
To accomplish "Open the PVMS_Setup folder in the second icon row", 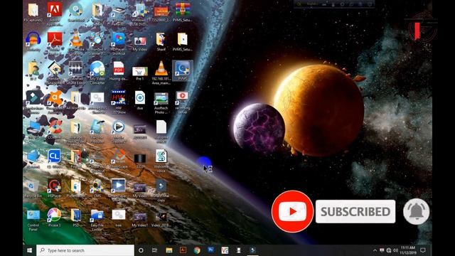I will click(x=182, y=41).
